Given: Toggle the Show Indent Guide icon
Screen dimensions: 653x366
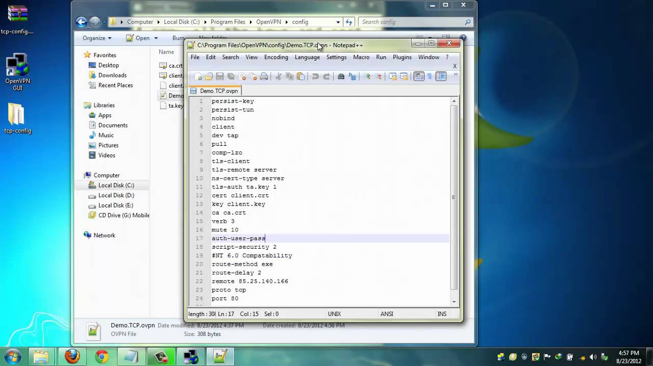Looking at the screenshot, I should pos(441,76).
